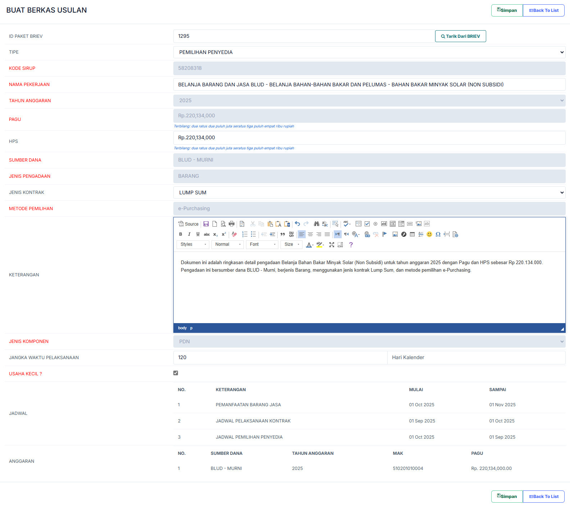Insert a smiley emoticon
570x507 pixels.
[x=429, y=234]
